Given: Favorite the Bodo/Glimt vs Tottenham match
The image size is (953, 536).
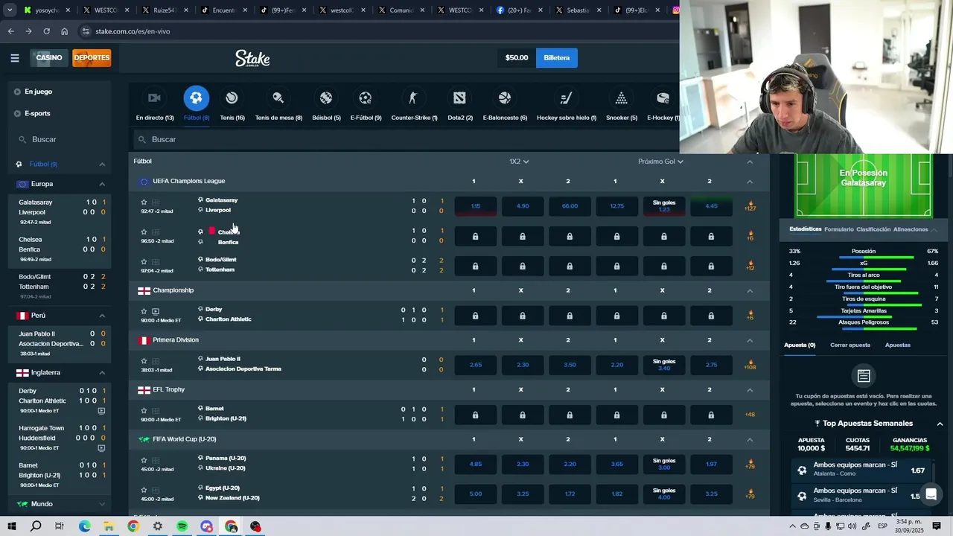Looking at the screenshot, I should pos(144,261).
